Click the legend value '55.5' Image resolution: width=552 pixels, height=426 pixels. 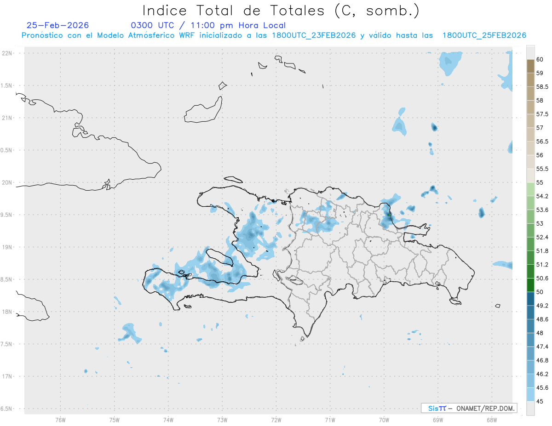[x=542, y=169]
